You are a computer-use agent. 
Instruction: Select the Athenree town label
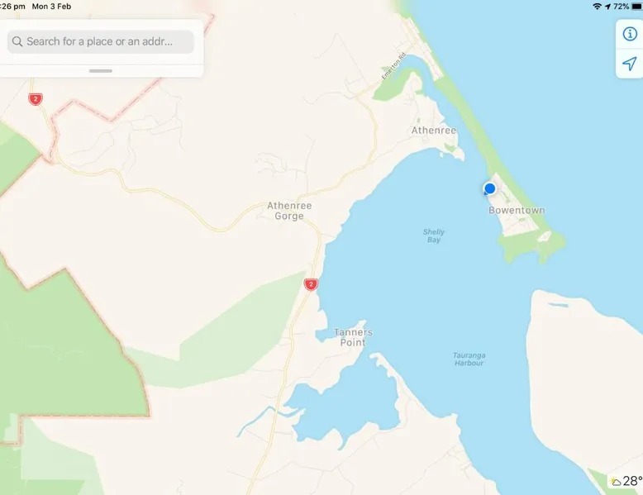coord(433,131)
